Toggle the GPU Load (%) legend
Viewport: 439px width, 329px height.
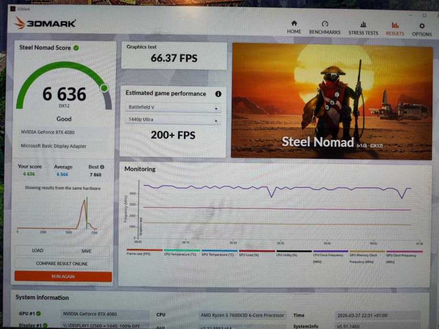[257, 253]
